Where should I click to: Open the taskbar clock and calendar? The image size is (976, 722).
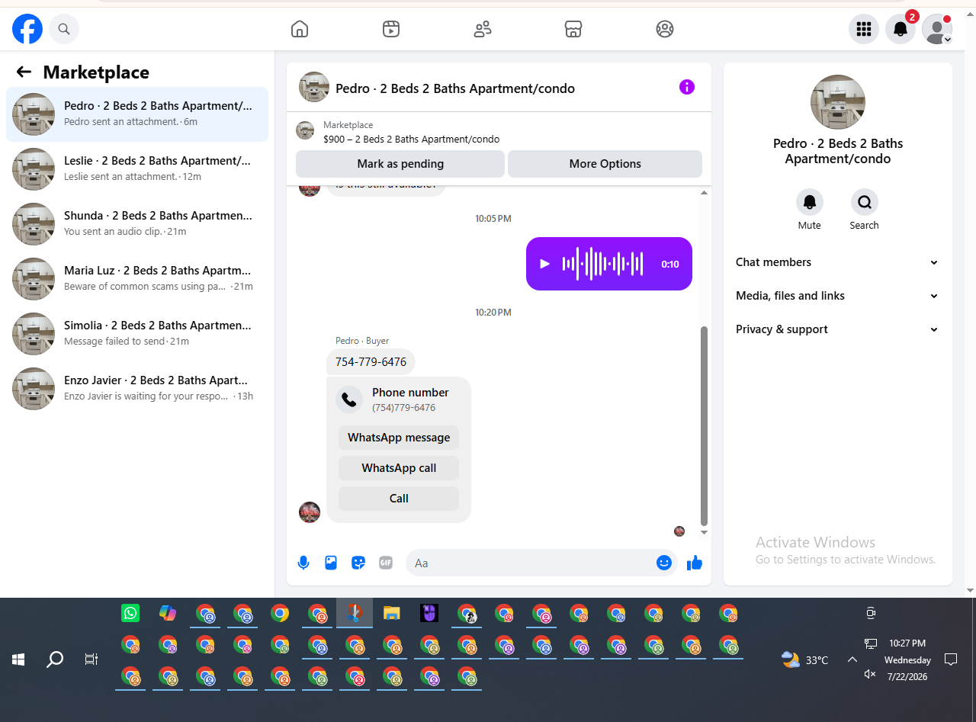[907, 660]
